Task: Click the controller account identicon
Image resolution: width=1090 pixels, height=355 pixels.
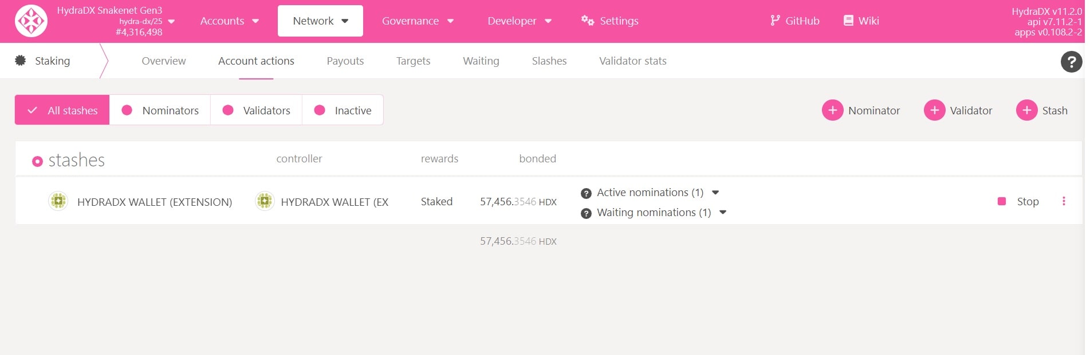Action: [264, 201]
